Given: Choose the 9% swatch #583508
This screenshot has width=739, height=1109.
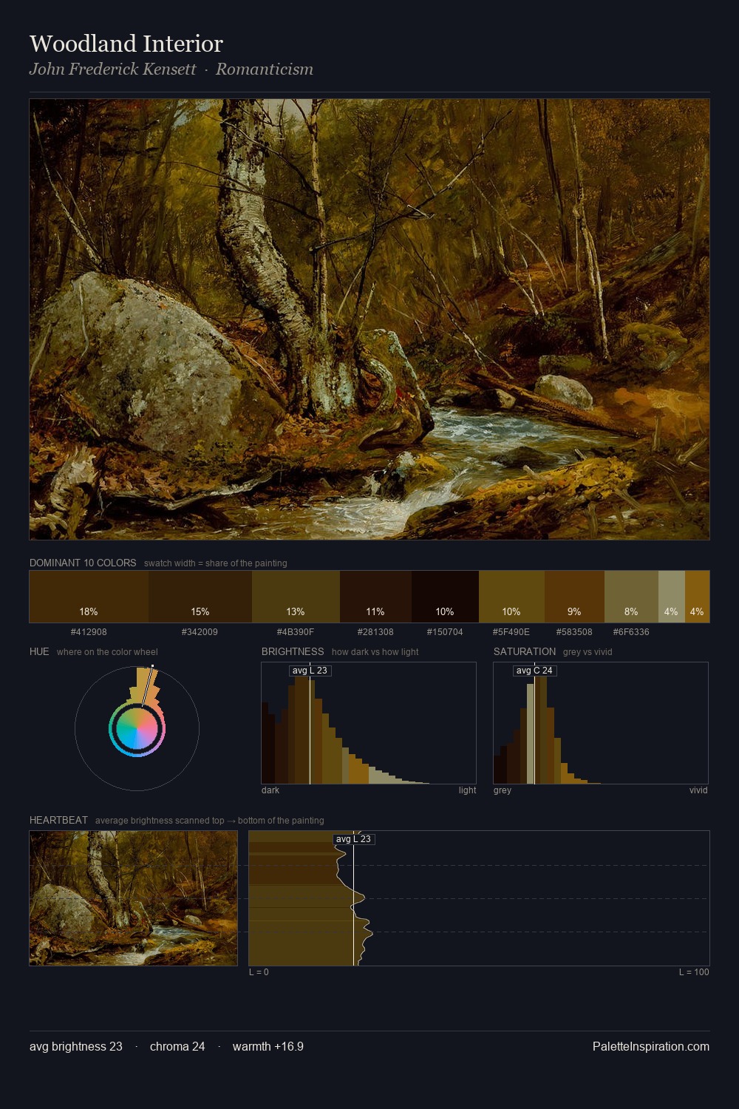Looking at the screenshot, I should tap(574, 596).
